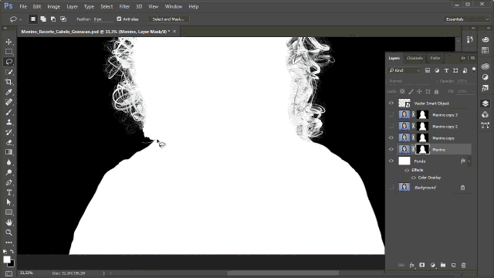The width and height of the screenshot is (494, 278).
Task: Select the Blur tool
Action: point(8,162)
